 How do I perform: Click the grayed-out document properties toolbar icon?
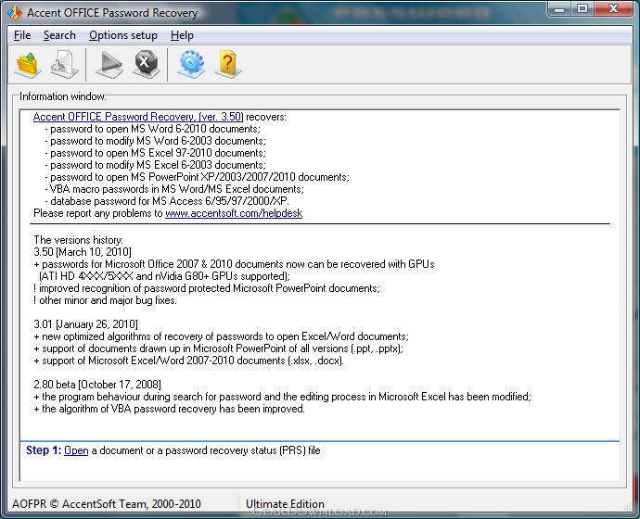tap(65, 65)
